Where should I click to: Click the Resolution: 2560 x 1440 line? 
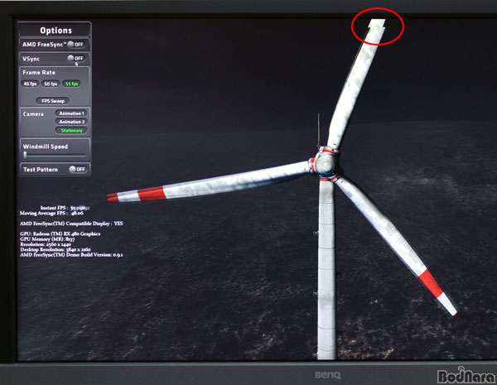(46, 244)
